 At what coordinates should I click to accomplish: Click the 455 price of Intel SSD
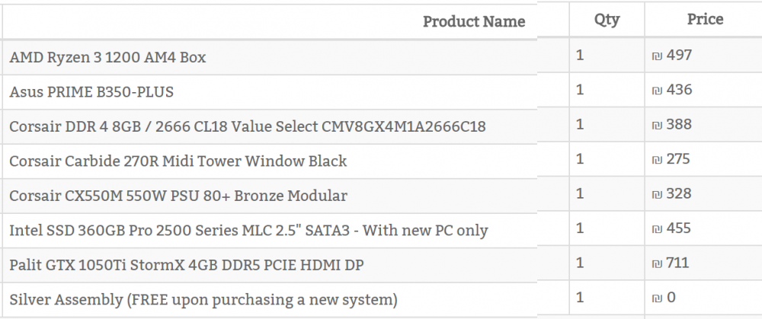pyautogui.click(x=679, y=228)
